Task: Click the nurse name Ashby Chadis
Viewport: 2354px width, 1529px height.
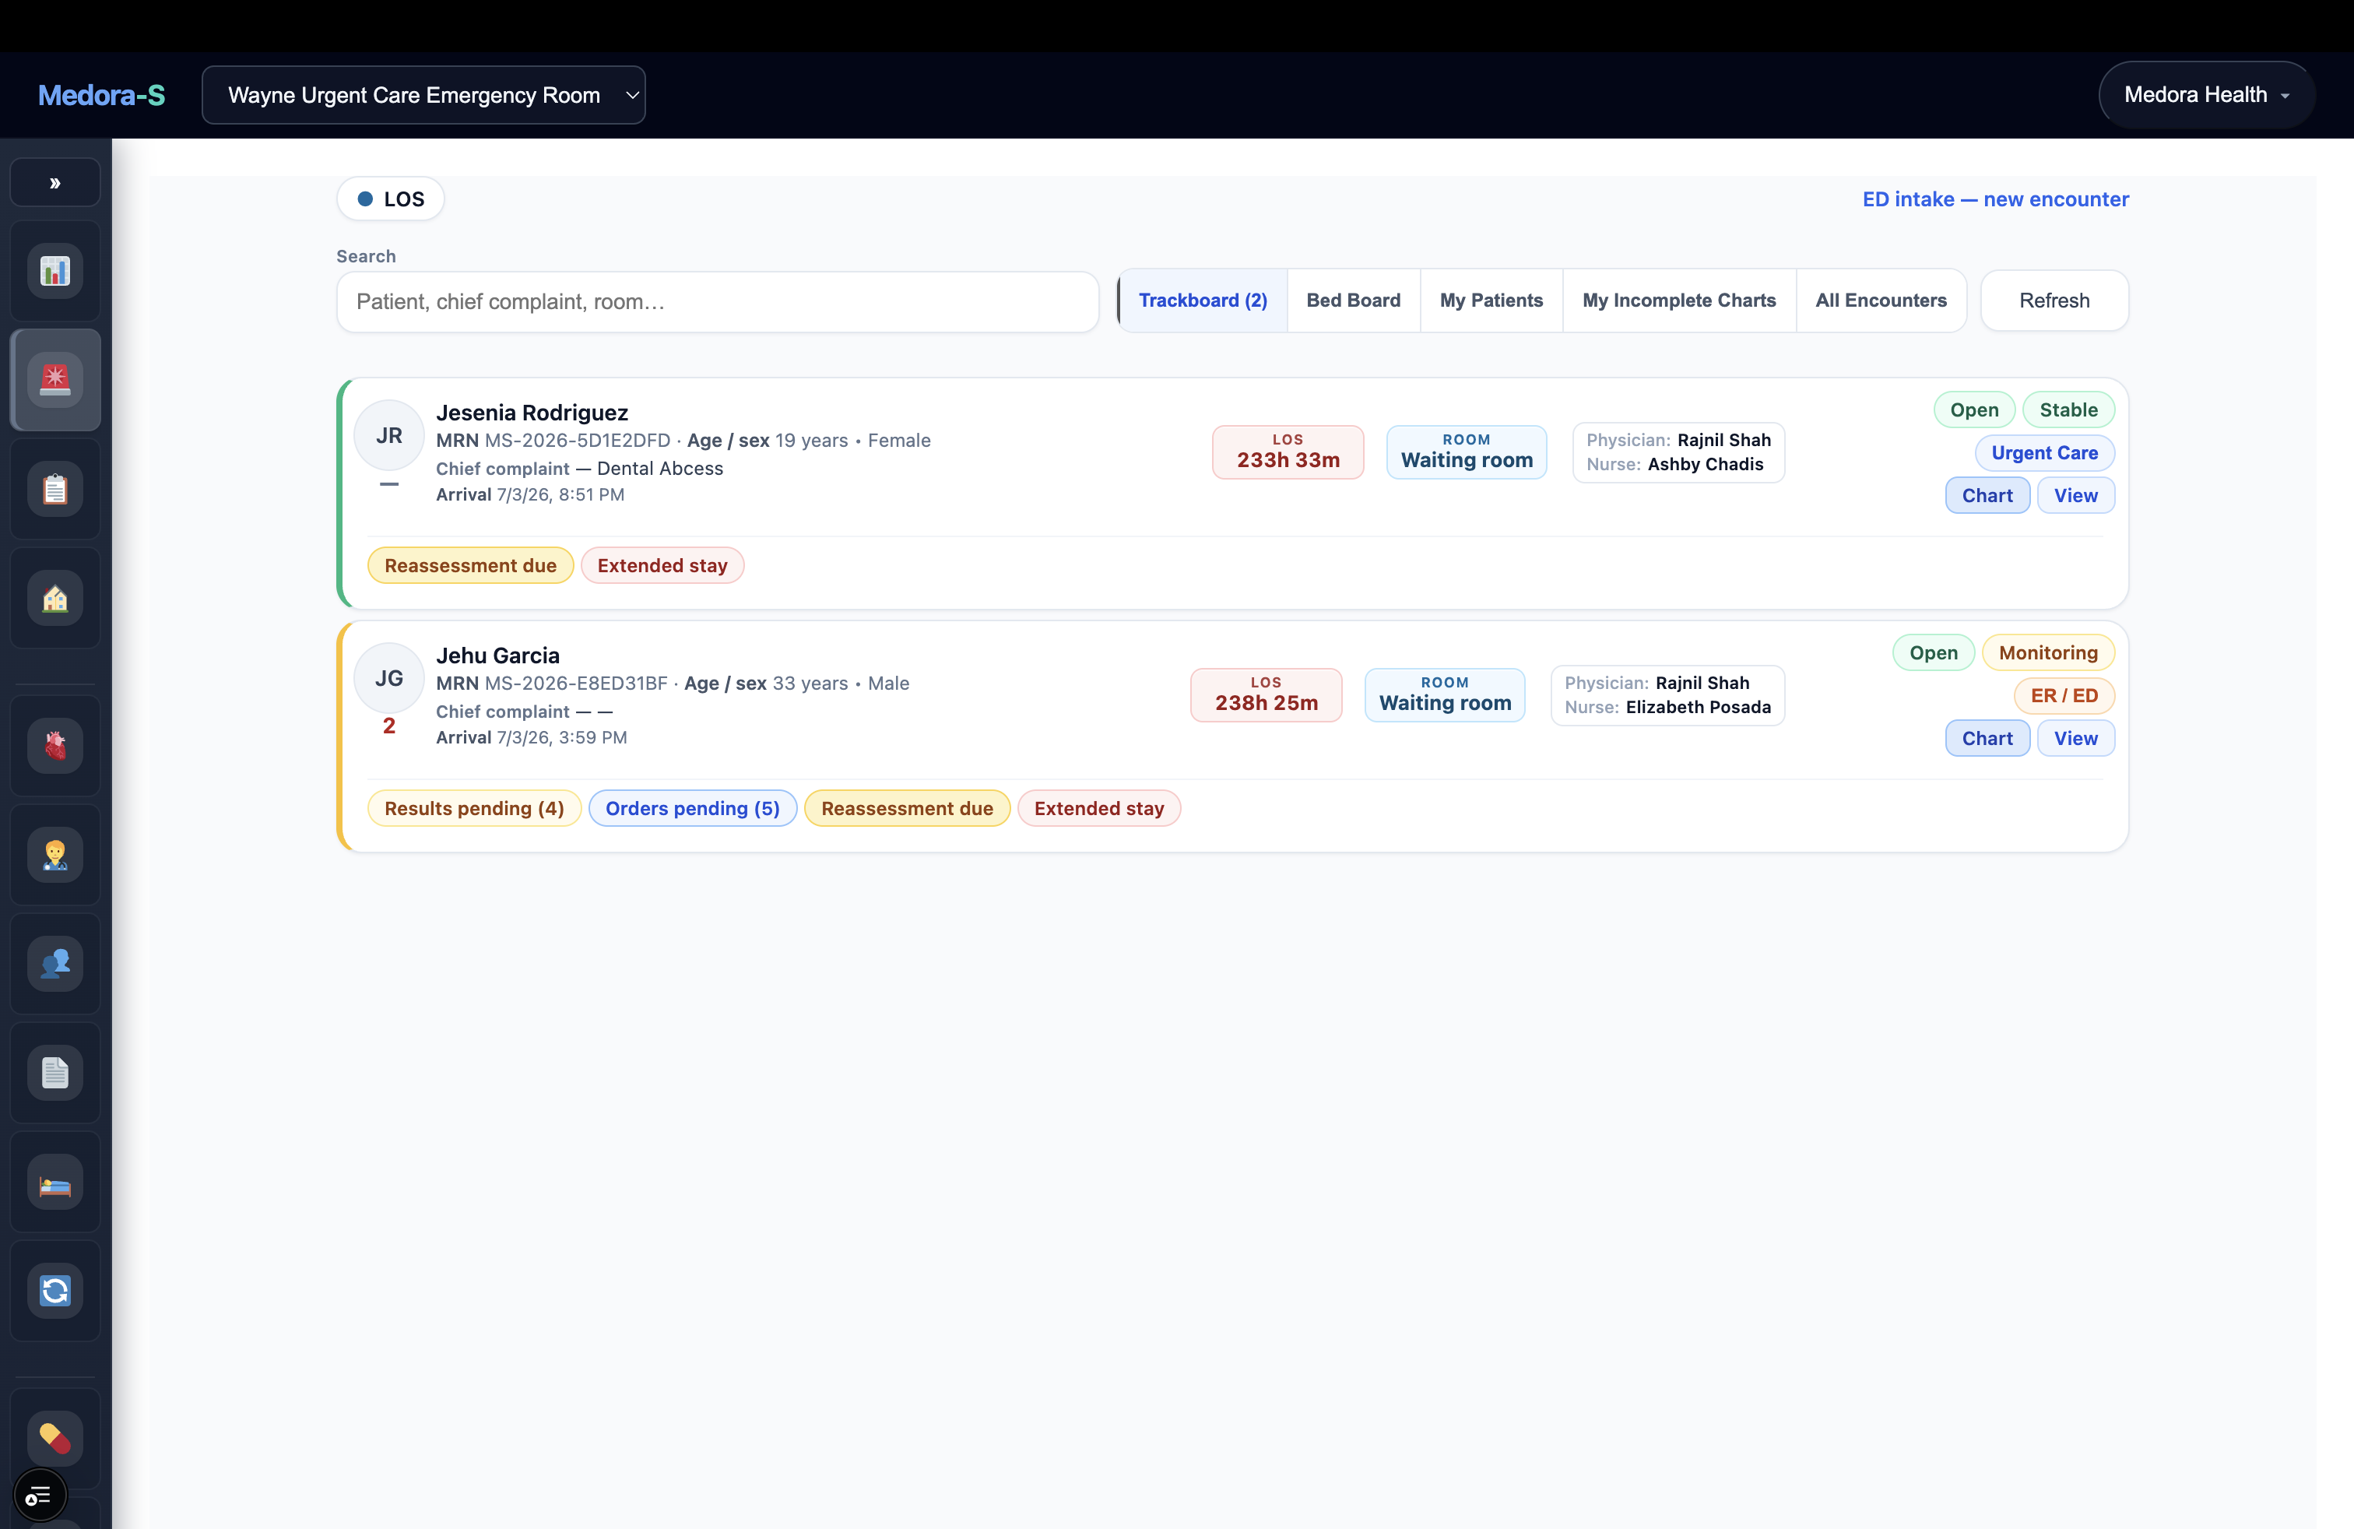Action: tap(1705, 465)
